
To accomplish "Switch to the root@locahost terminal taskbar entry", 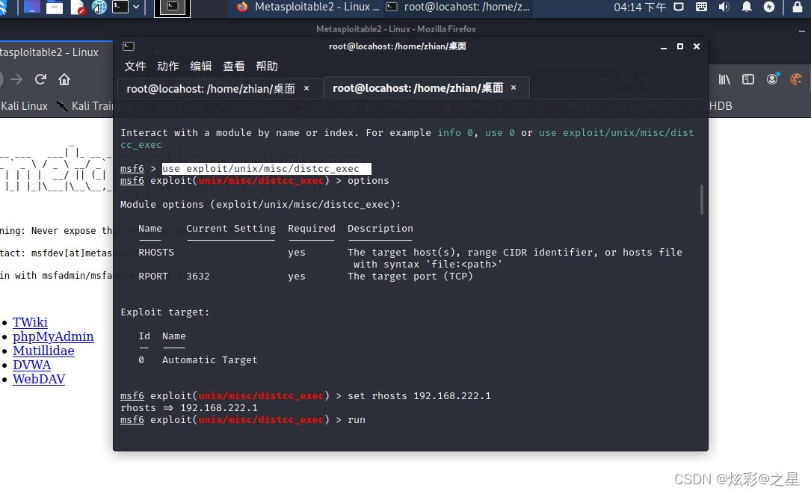I will 459,7.
